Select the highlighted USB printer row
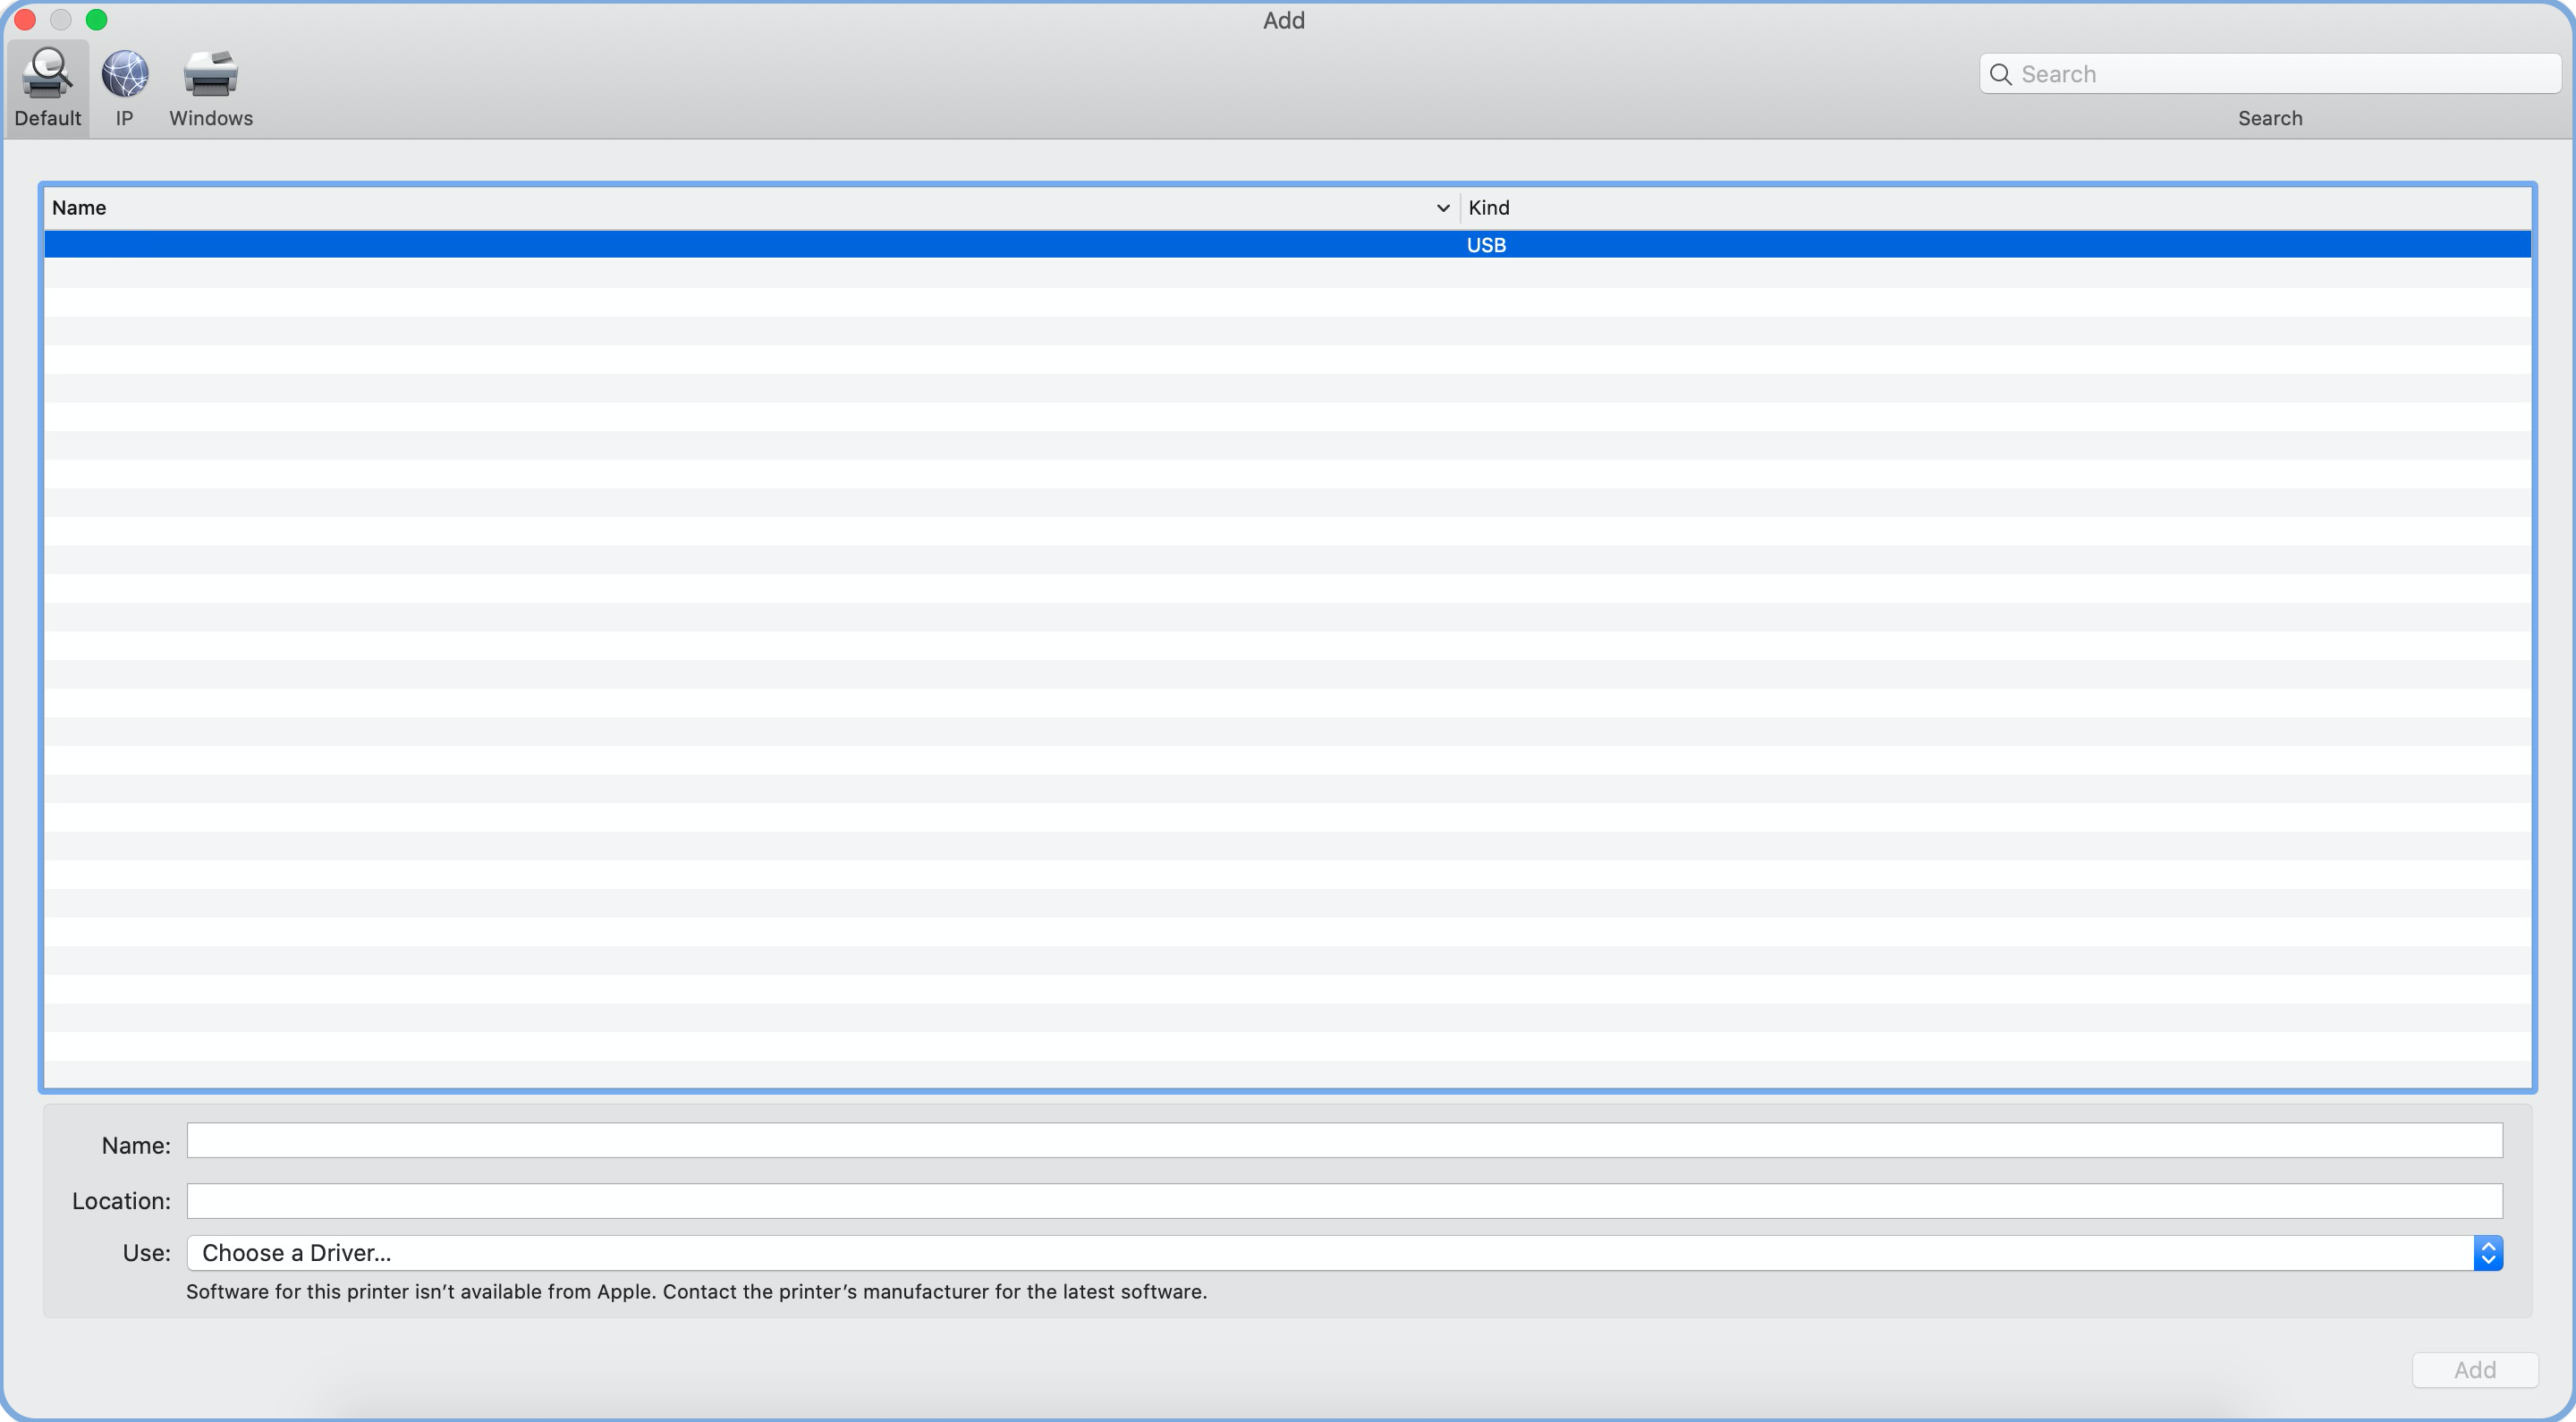The height and width of the screenshot is (1422, 2576). point(1286,245)
